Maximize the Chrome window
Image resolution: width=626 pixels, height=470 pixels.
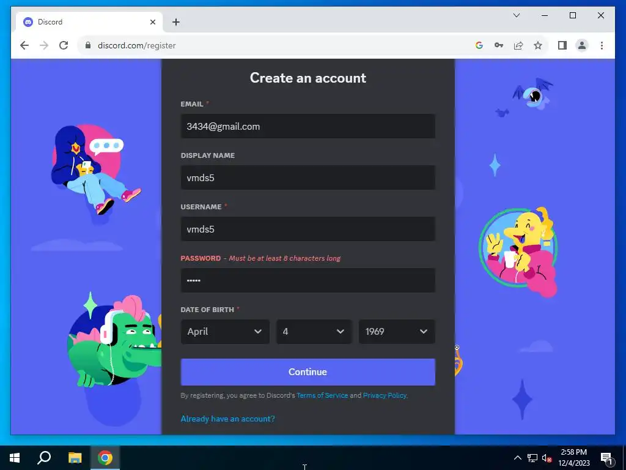point(572,15)
